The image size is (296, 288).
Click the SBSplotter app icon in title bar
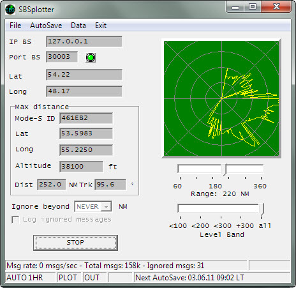click(x=10, y=10)
